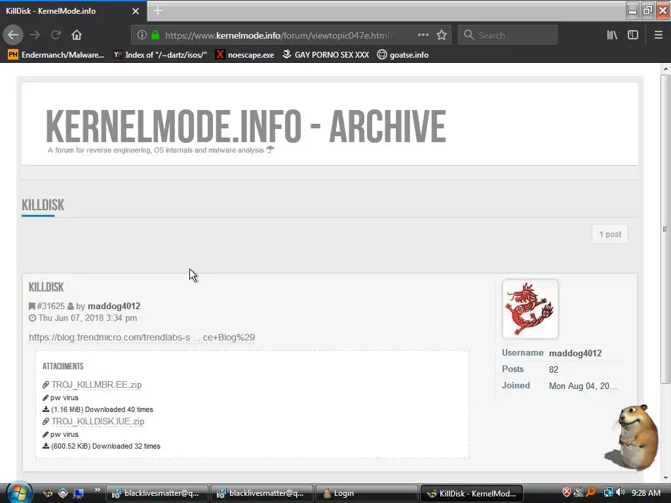This screenshot has width=671, height=503.
Task: Click the page vertical scrollbar thumb
Action: pyautogui.click(x=665, y=229)
